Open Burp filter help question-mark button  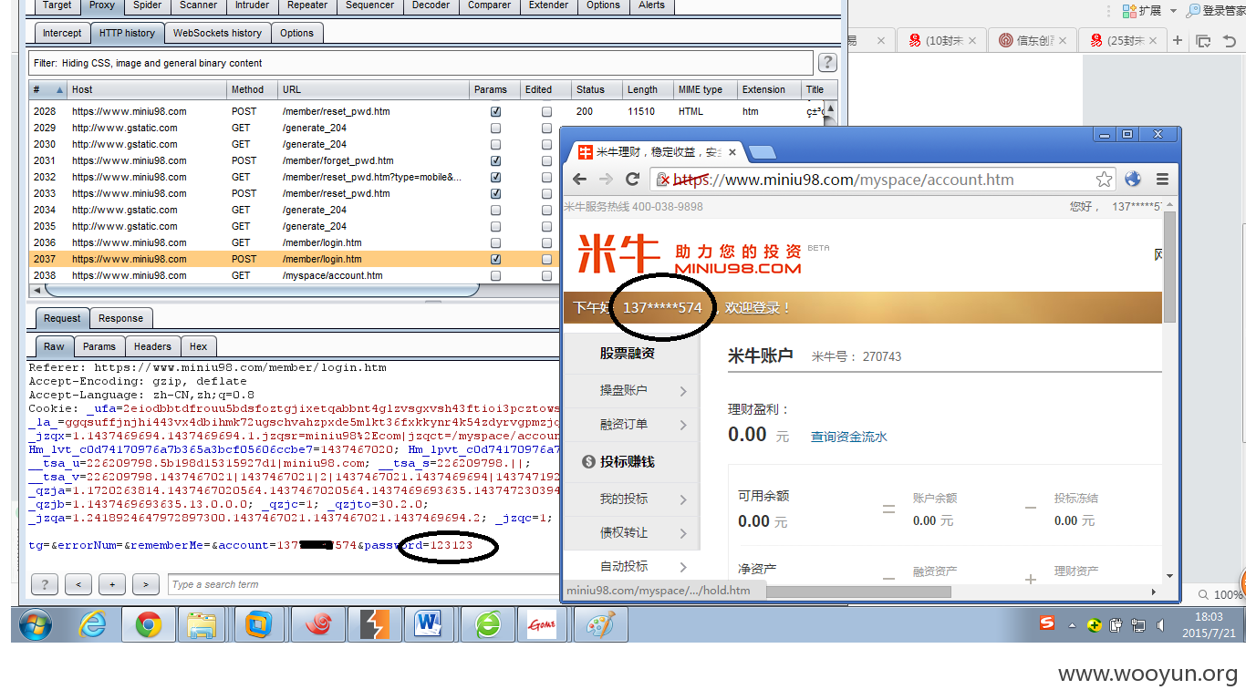pos(827,62)
